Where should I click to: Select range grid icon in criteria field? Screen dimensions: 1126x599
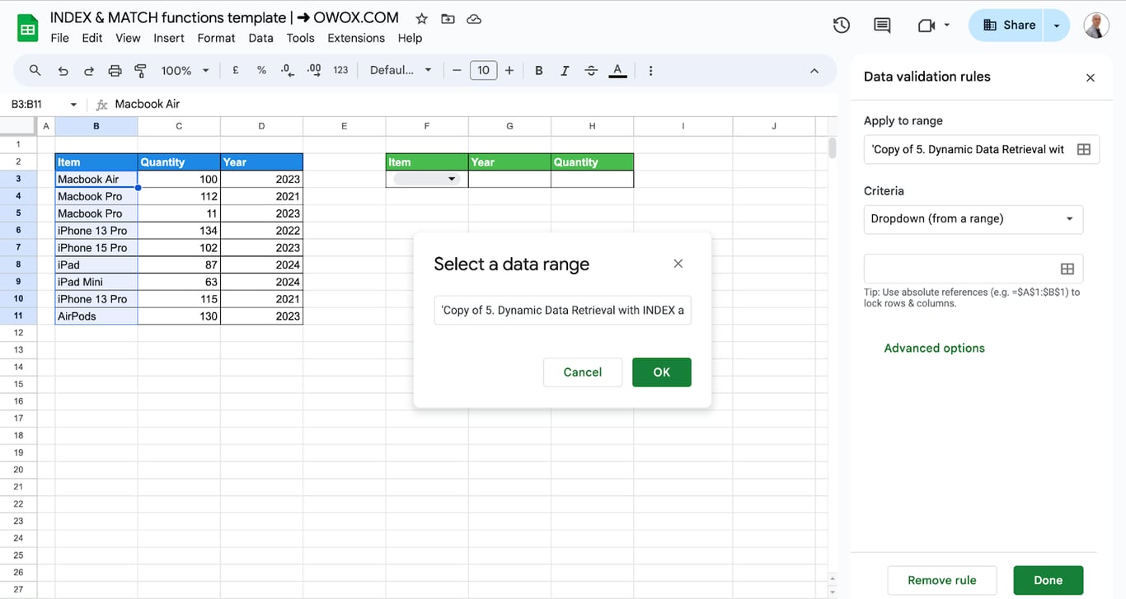tap(1067, 269)
